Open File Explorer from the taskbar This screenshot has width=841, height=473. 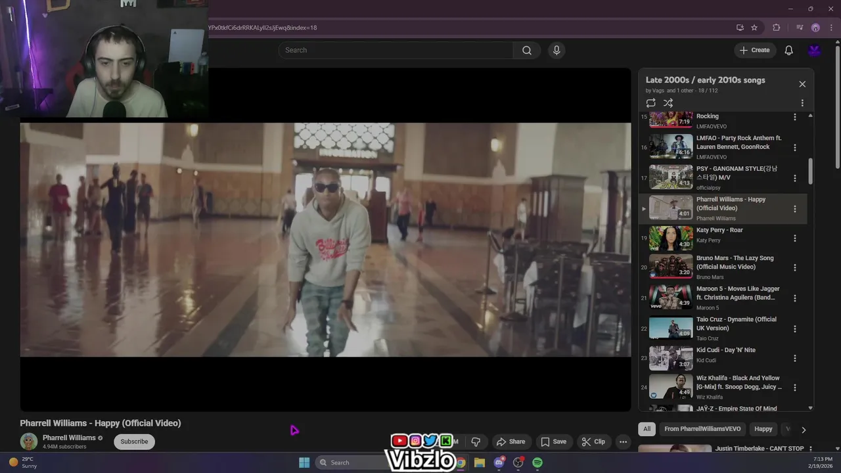click(480, 462)
